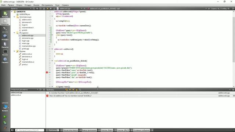Screen dimensions: 235x132
Task: Close the Open Documents panel
Action: pos(44,89)
